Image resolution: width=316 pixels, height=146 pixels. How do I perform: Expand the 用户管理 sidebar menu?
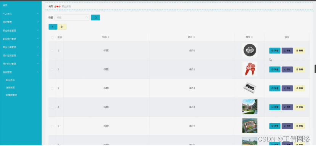[x=21, y=22]
